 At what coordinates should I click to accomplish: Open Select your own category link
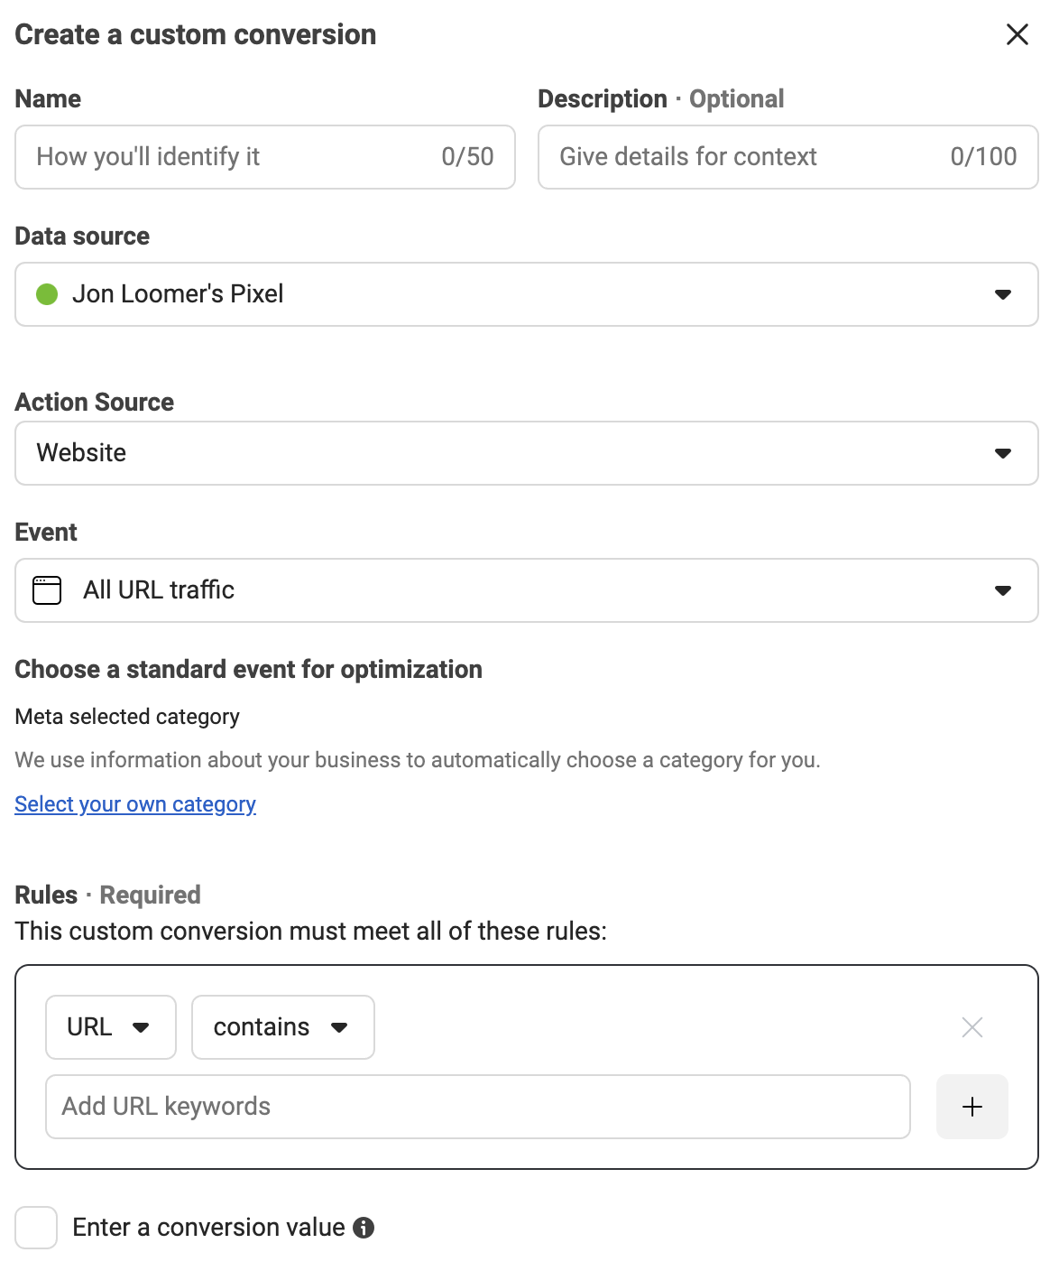(134, 803)
